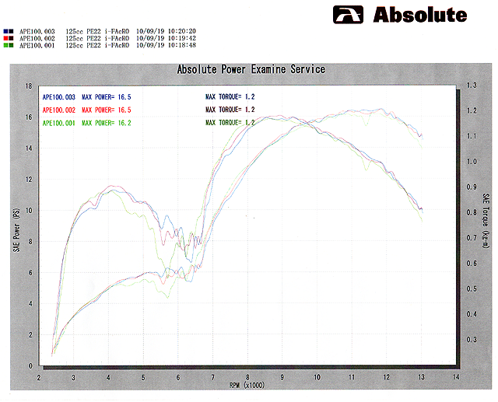498x402 pixels.
Task: Click header run name APE100.001
Action: (x=37, y=45)
